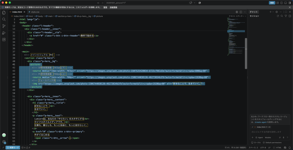Toggle the sessions side-by-side layout icon

click(290, 16)
